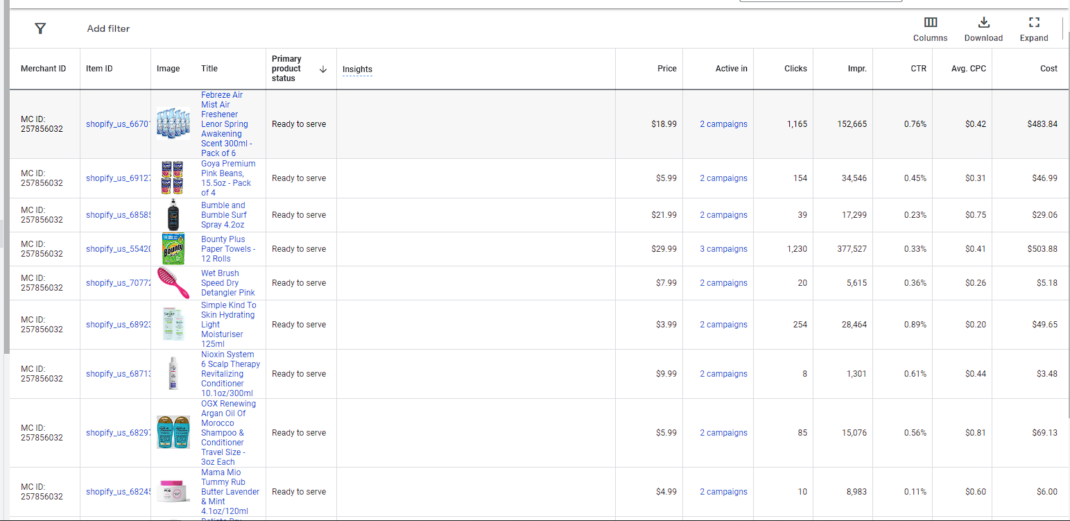Viewport: 1070px width, 521px height.
Task: Click the Mama Mio jar thumbnail
Action: click(x=173, y=491)
